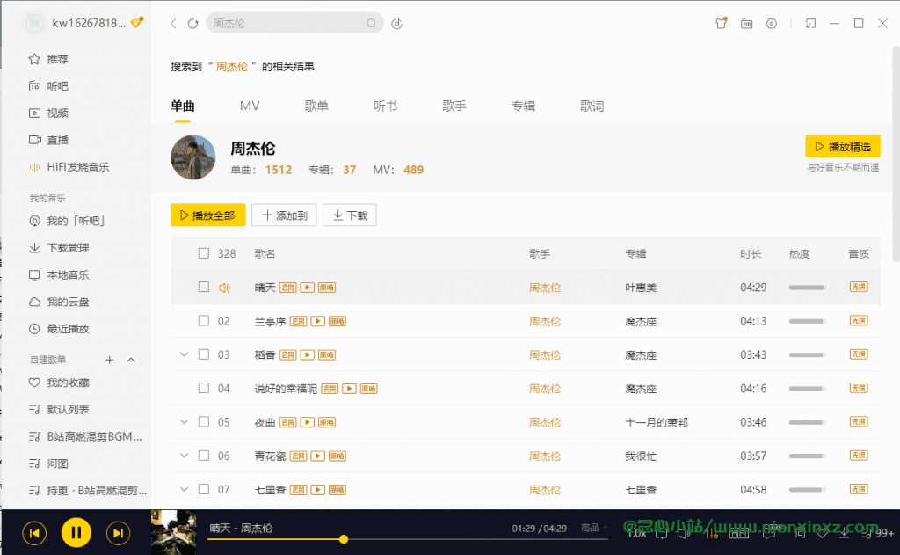Switch to the 歌词 tab
The height and width of the screenshot is (555, 900).
point(592,106)
